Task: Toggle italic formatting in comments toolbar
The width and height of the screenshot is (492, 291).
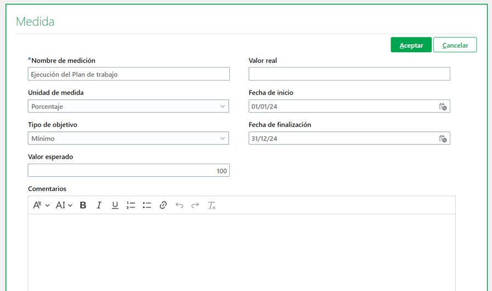Action: pos(99,205)
